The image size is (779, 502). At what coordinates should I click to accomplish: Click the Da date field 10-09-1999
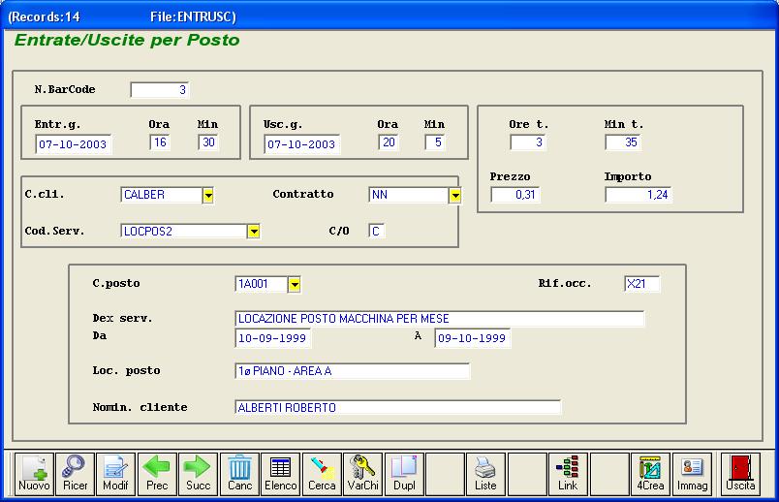pyautogui.click(x=273, y=338)
